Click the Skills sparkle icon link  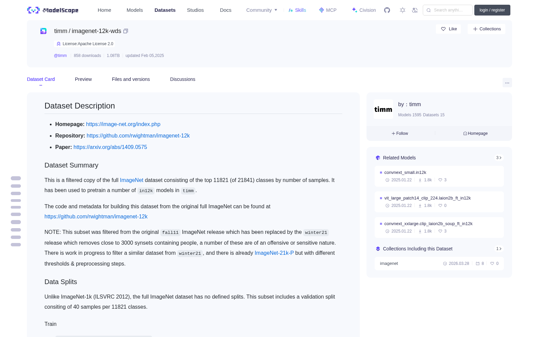297,10
